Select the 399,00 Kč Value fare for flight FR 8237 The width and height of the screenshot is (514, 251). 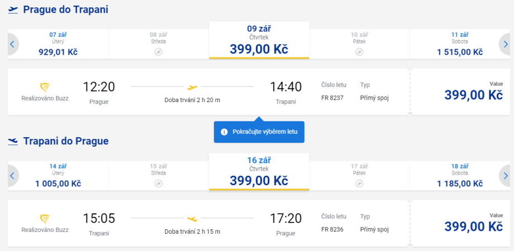[473, 93]
